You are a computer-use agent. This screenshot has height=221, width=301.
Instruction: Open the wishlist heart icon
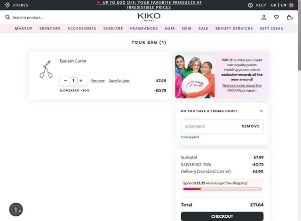276,17
